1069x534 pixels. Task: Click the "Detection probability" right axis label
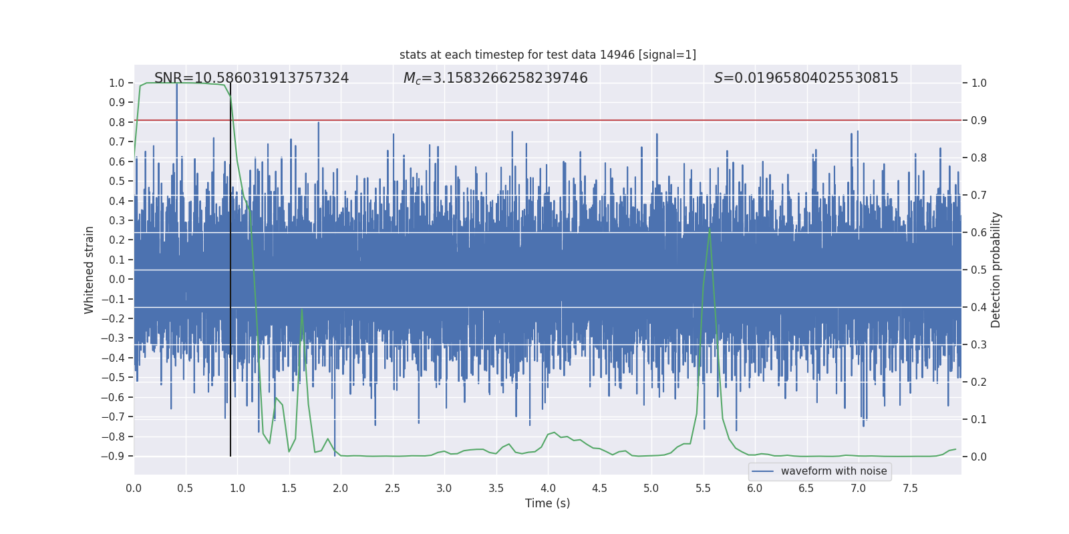coord(996,270)
